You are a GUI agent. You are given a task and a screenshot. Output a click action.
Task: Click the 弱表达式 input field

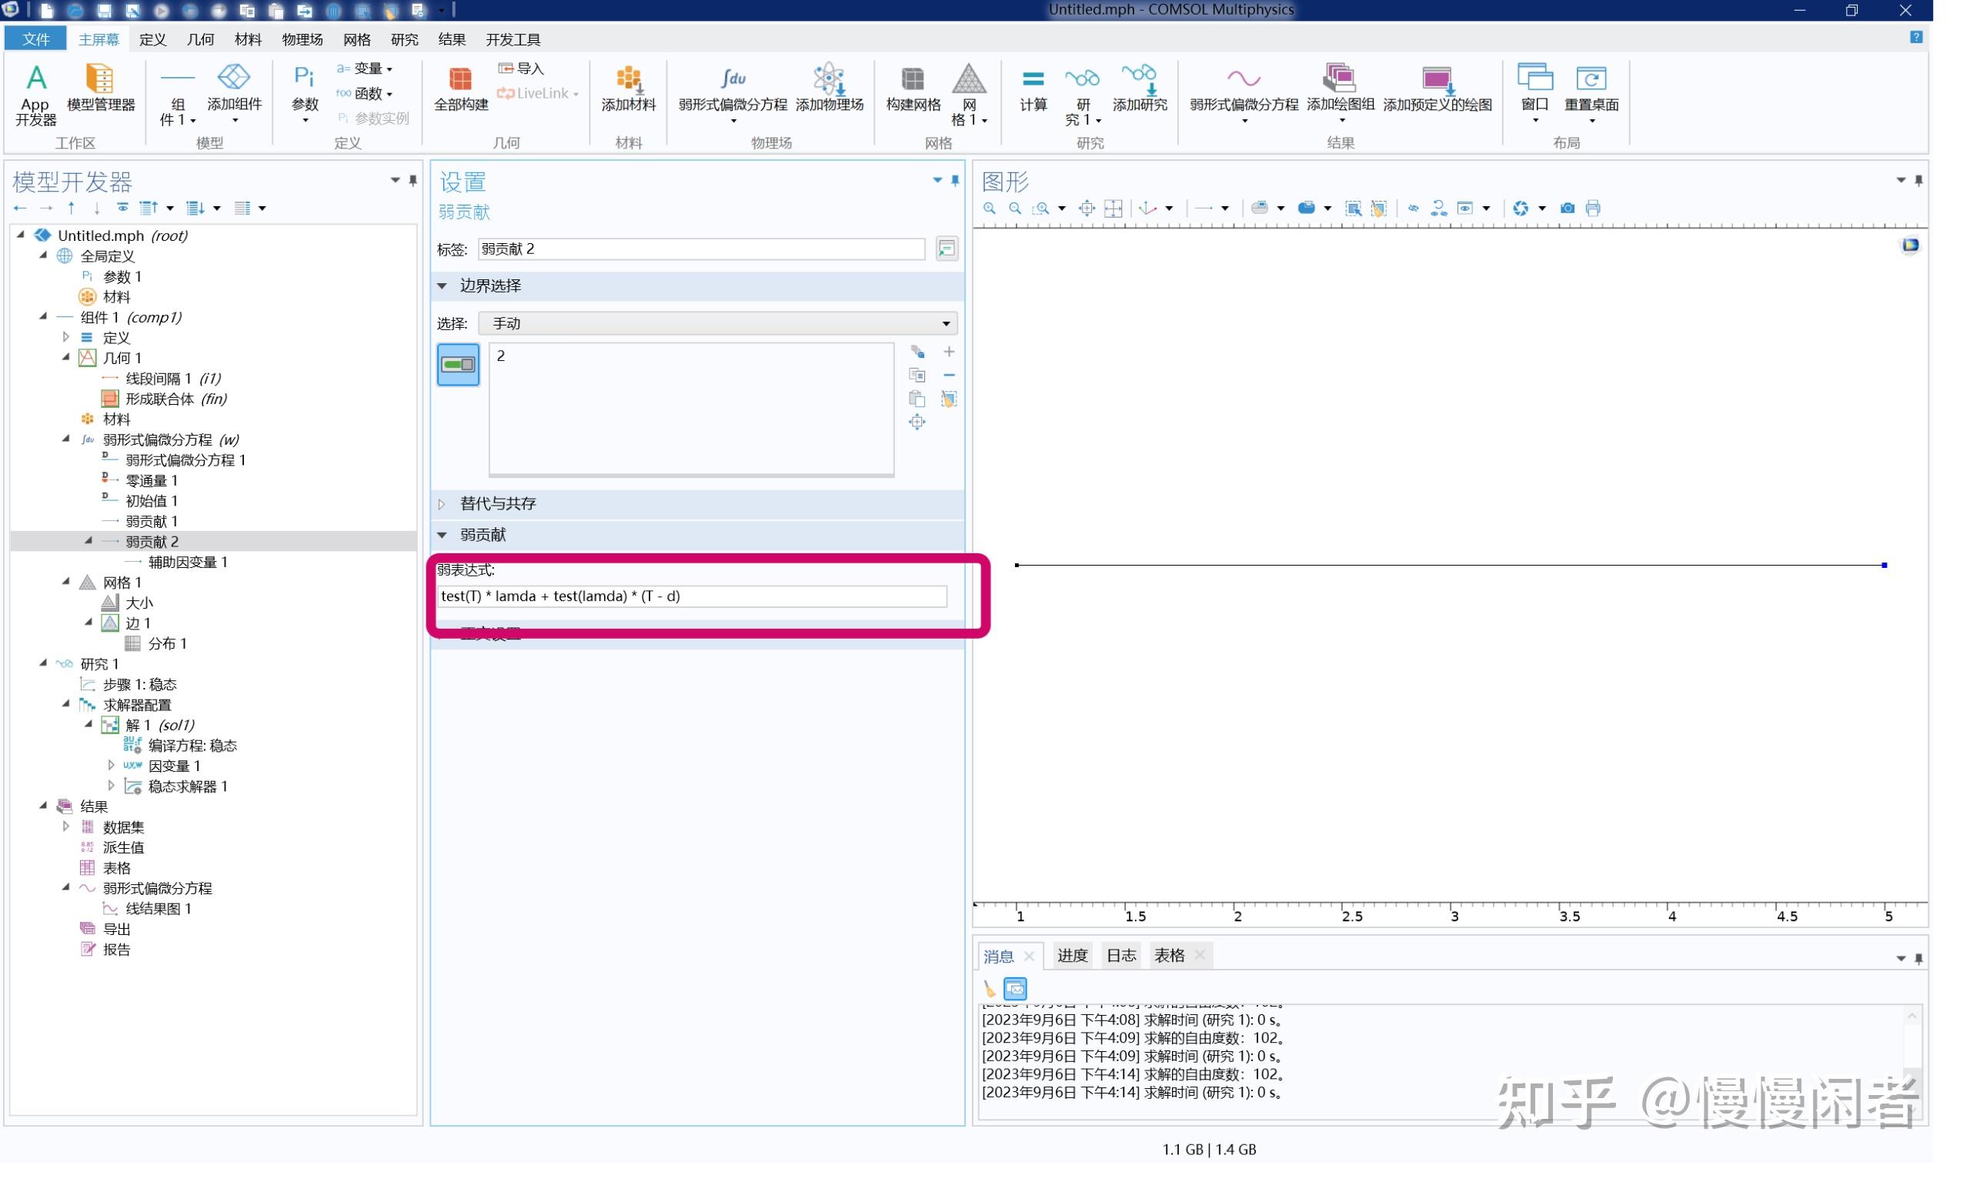point(691,596)
